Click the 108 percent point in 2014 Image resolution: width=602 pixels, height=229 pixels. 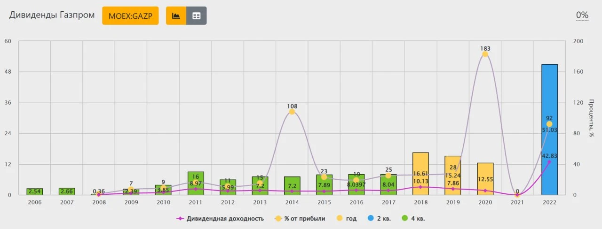coord(292,112)
